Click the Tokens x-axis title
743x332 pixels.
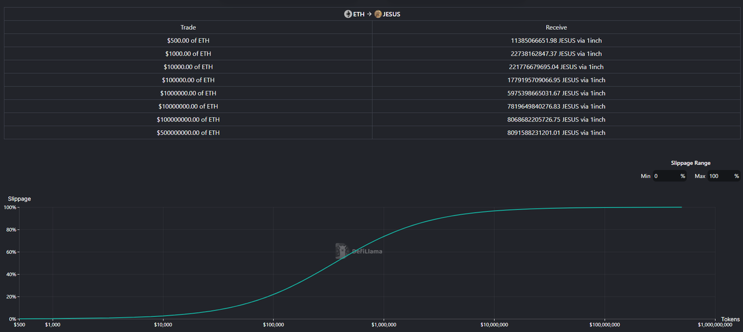click(731, 320)
